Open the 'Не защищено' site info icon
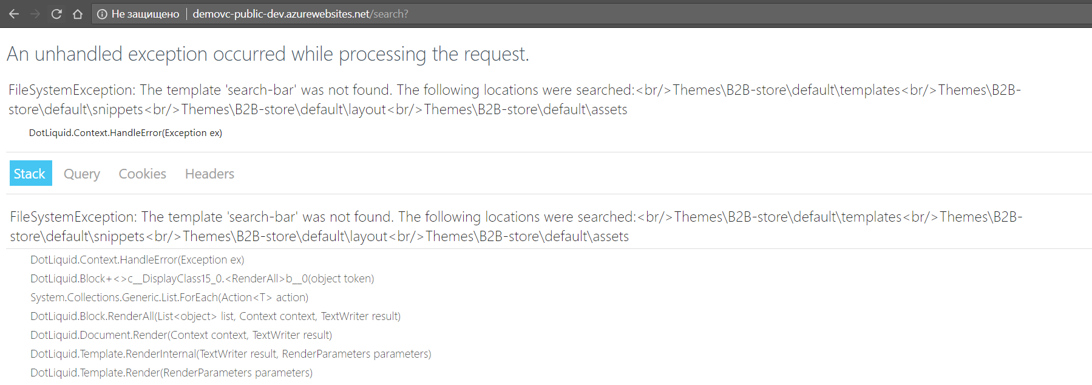This screenshot has height=385, width=1092. 143,13
